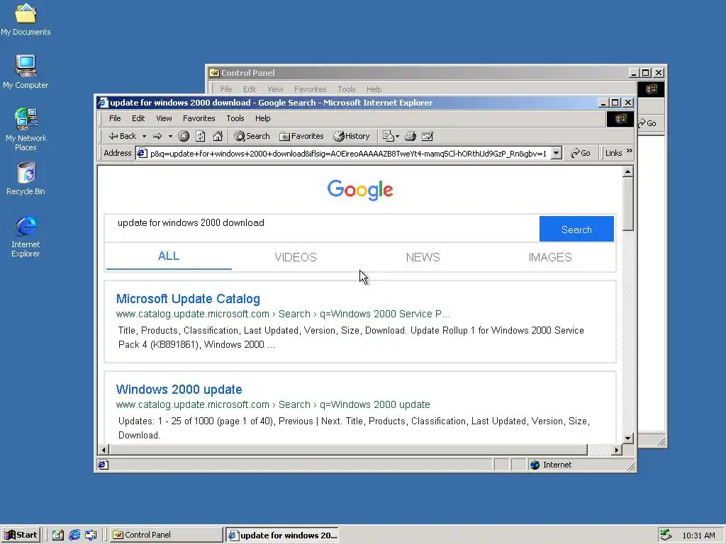Show the History toolbar pane
The width and height of the screenshot is (726, 544).
coord(352,136)
